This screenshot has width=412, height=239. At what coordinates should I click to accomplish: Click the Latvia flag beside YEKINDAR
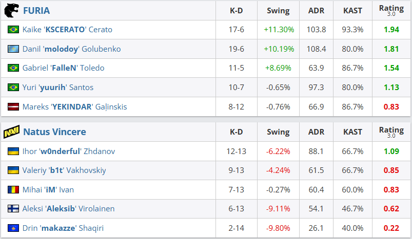pos(13,107)
